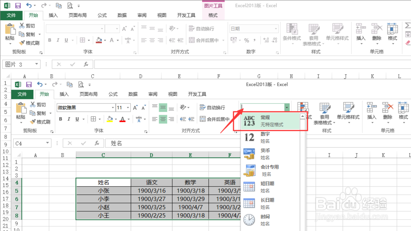Click the borders grid icon in the main ribbon

pyautogui.click(x=83, y=40)
